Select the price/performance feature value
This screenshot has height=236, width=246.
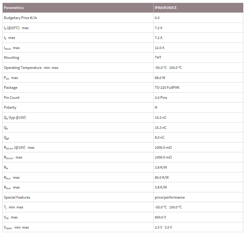(x=169, y=197)
